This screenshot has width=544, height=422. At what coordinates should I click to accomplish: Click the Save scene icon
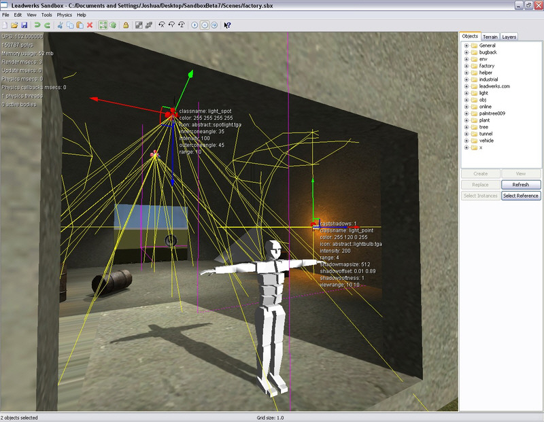[24, 25]
